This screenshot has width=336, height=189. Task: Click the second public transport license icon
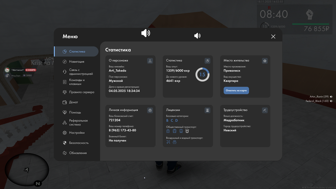[175, 131]
